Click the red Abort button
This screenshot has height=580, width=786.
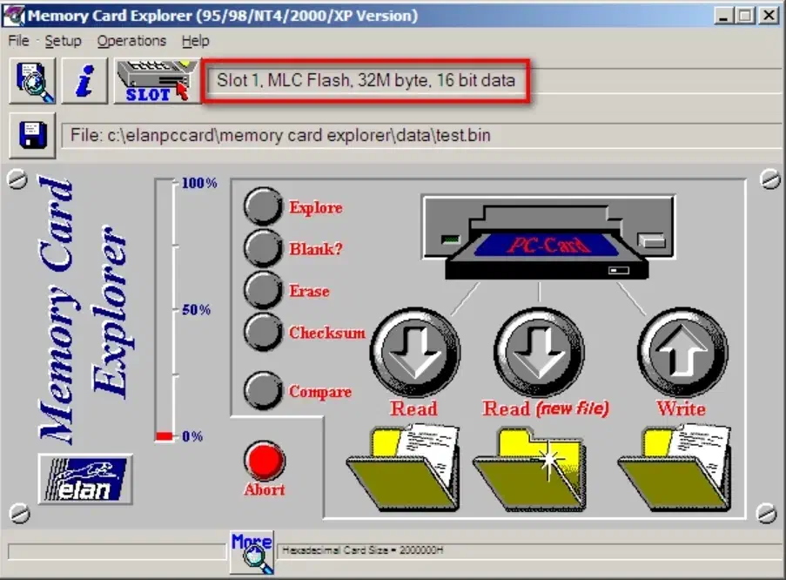tap(265, 460)
